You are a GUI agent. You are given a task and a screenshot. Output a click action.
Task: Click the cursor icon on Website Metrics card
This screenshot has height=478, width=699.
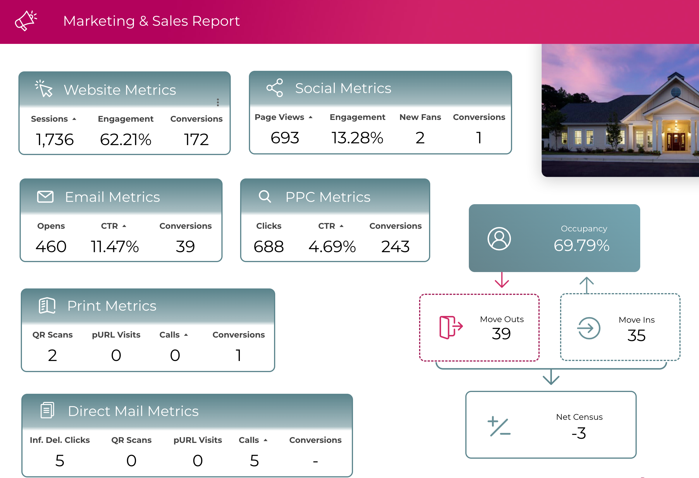click(x=44, y=90)
